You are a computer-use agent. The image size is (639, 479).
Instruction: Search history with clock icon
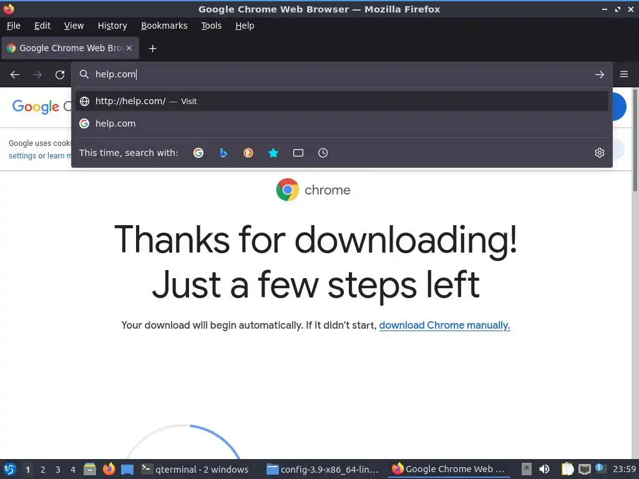coord(323,153)
